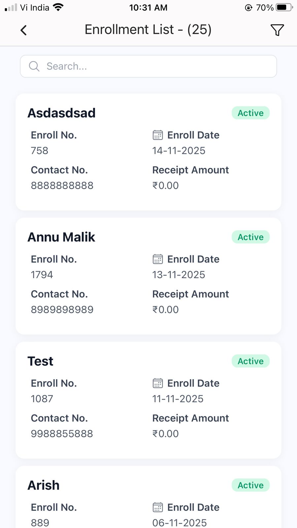
Task: Tap contact number 9988855888
Action: click(x=62, y=434)
